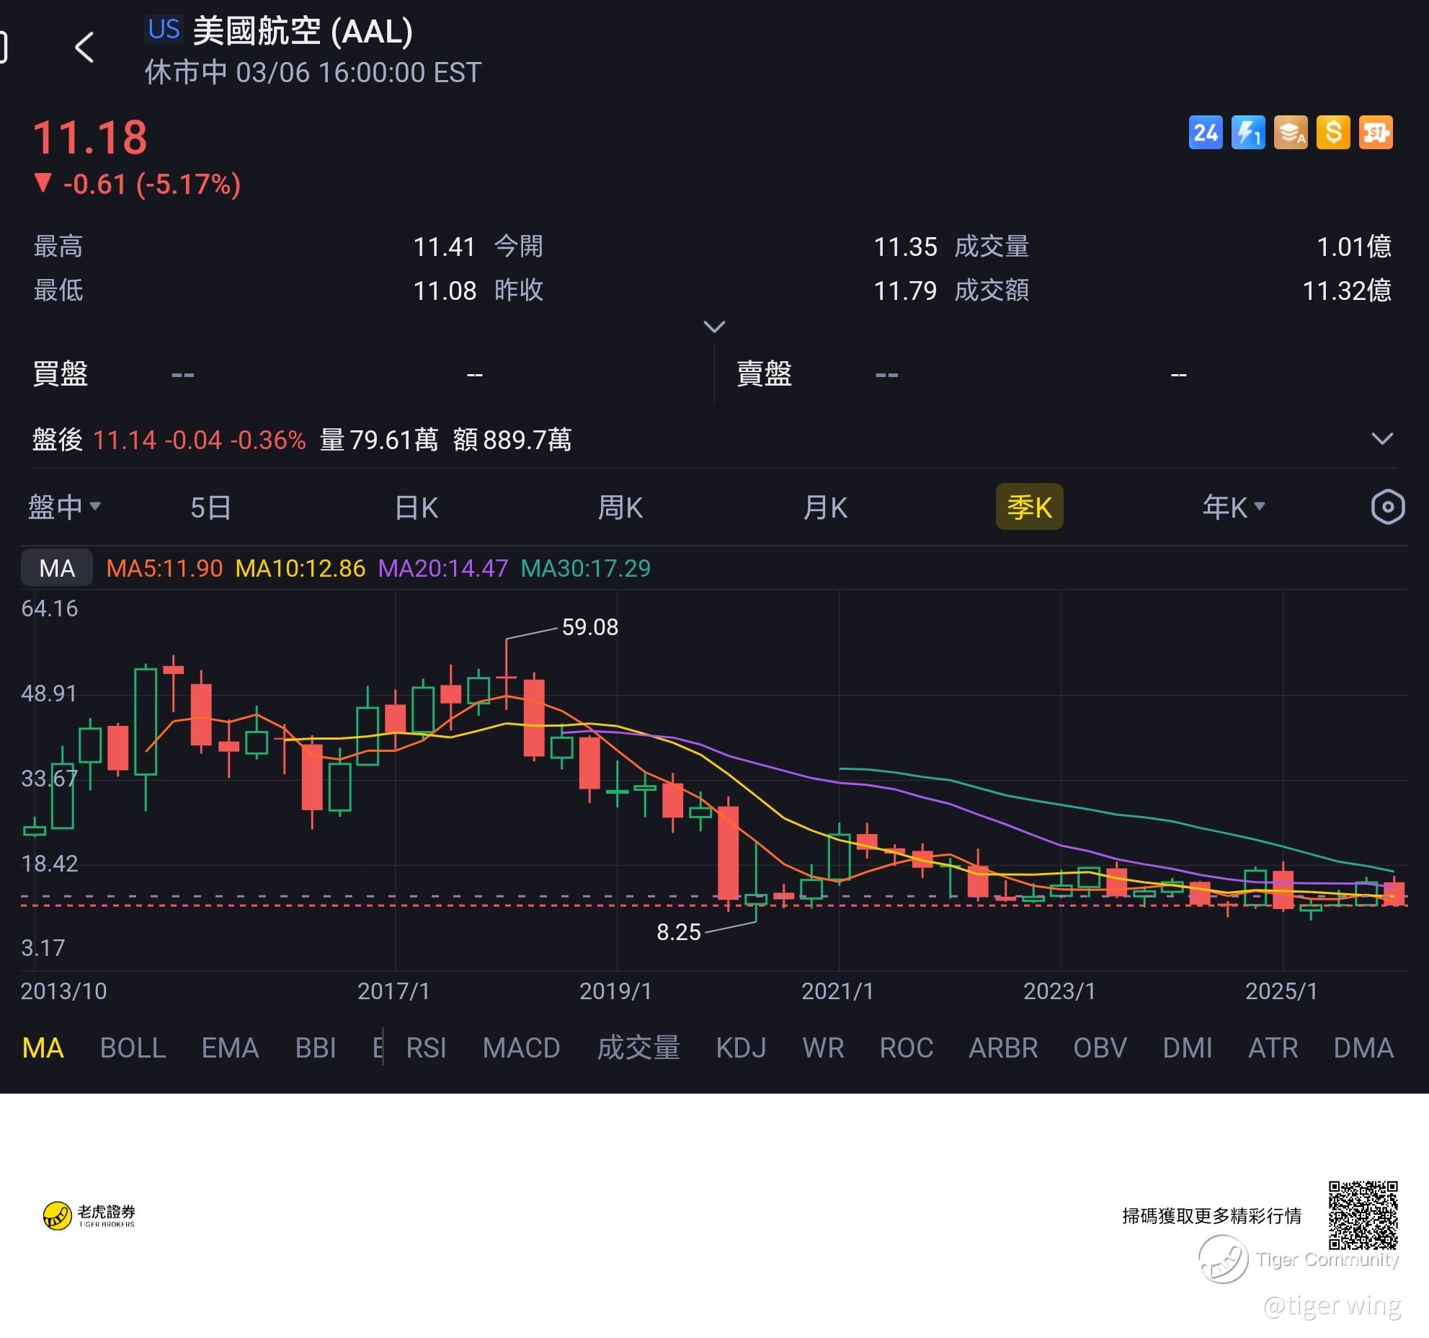The image size is (1429, 1338).
Task: Select the RSI indicator button
Action: point(426,1047)
